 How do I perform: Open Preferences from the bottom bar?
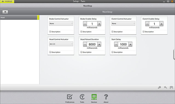click(x=70, y=99)
